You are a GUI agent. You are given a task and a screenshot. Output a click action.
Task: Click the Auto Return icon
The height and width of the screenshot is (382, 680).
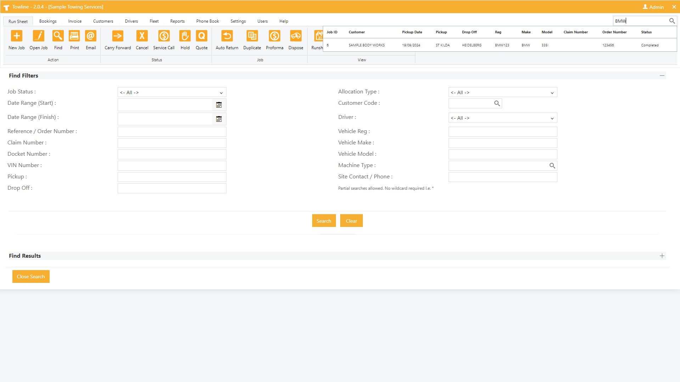pyautogui.click(x=227, y=36)
